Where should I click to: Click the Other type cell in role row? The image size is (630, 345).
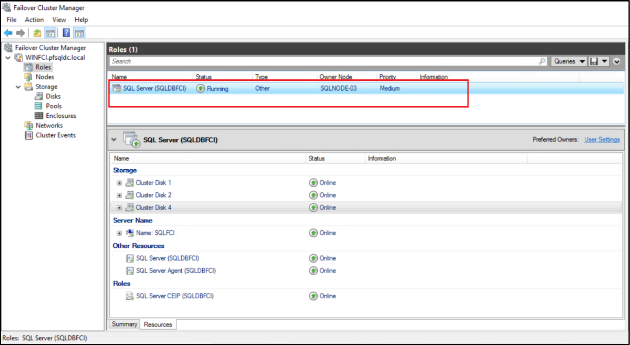[262, 88]
